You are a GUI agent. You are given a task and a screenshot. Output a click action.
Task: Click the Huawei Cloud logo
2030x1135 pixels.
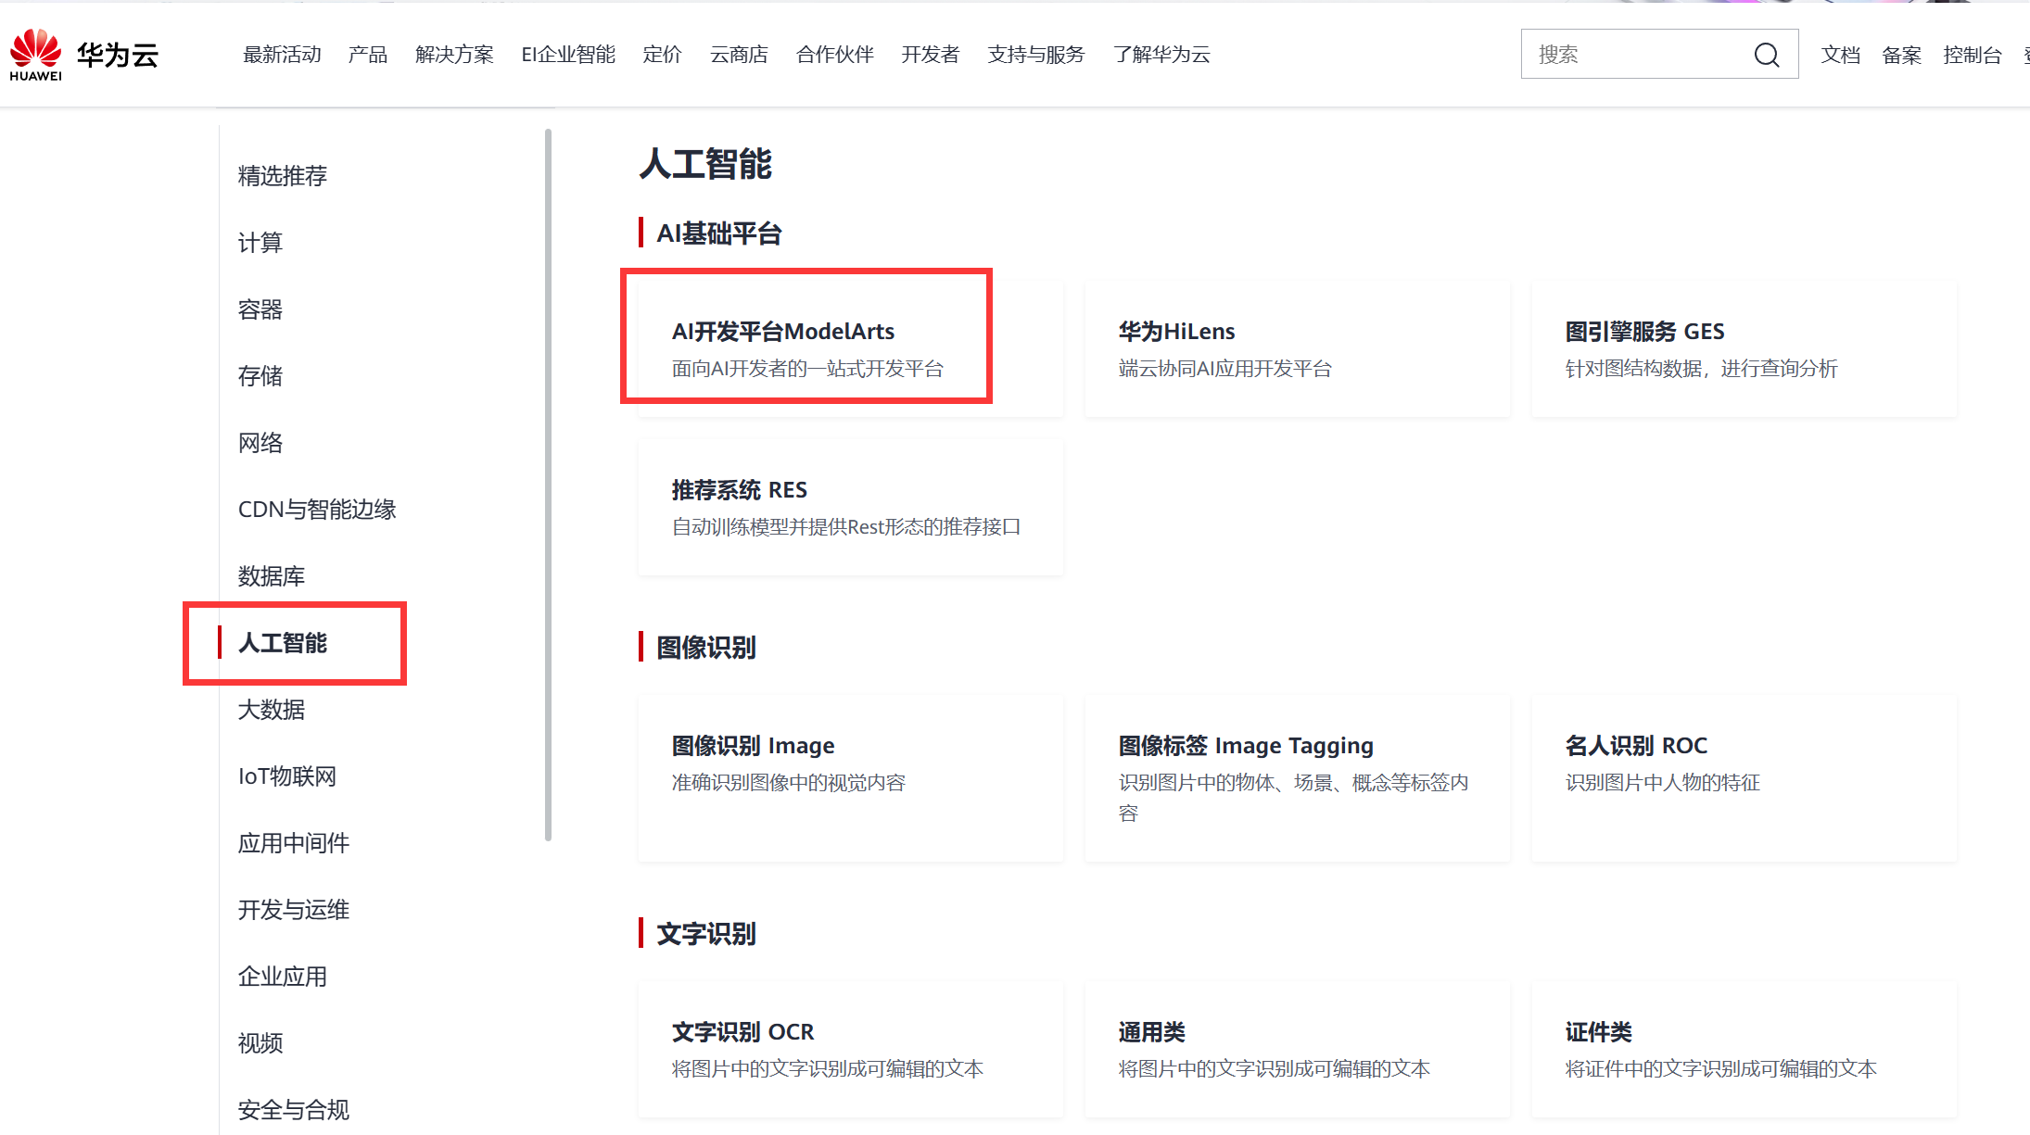pyautogui.click(x=83, y=55)
